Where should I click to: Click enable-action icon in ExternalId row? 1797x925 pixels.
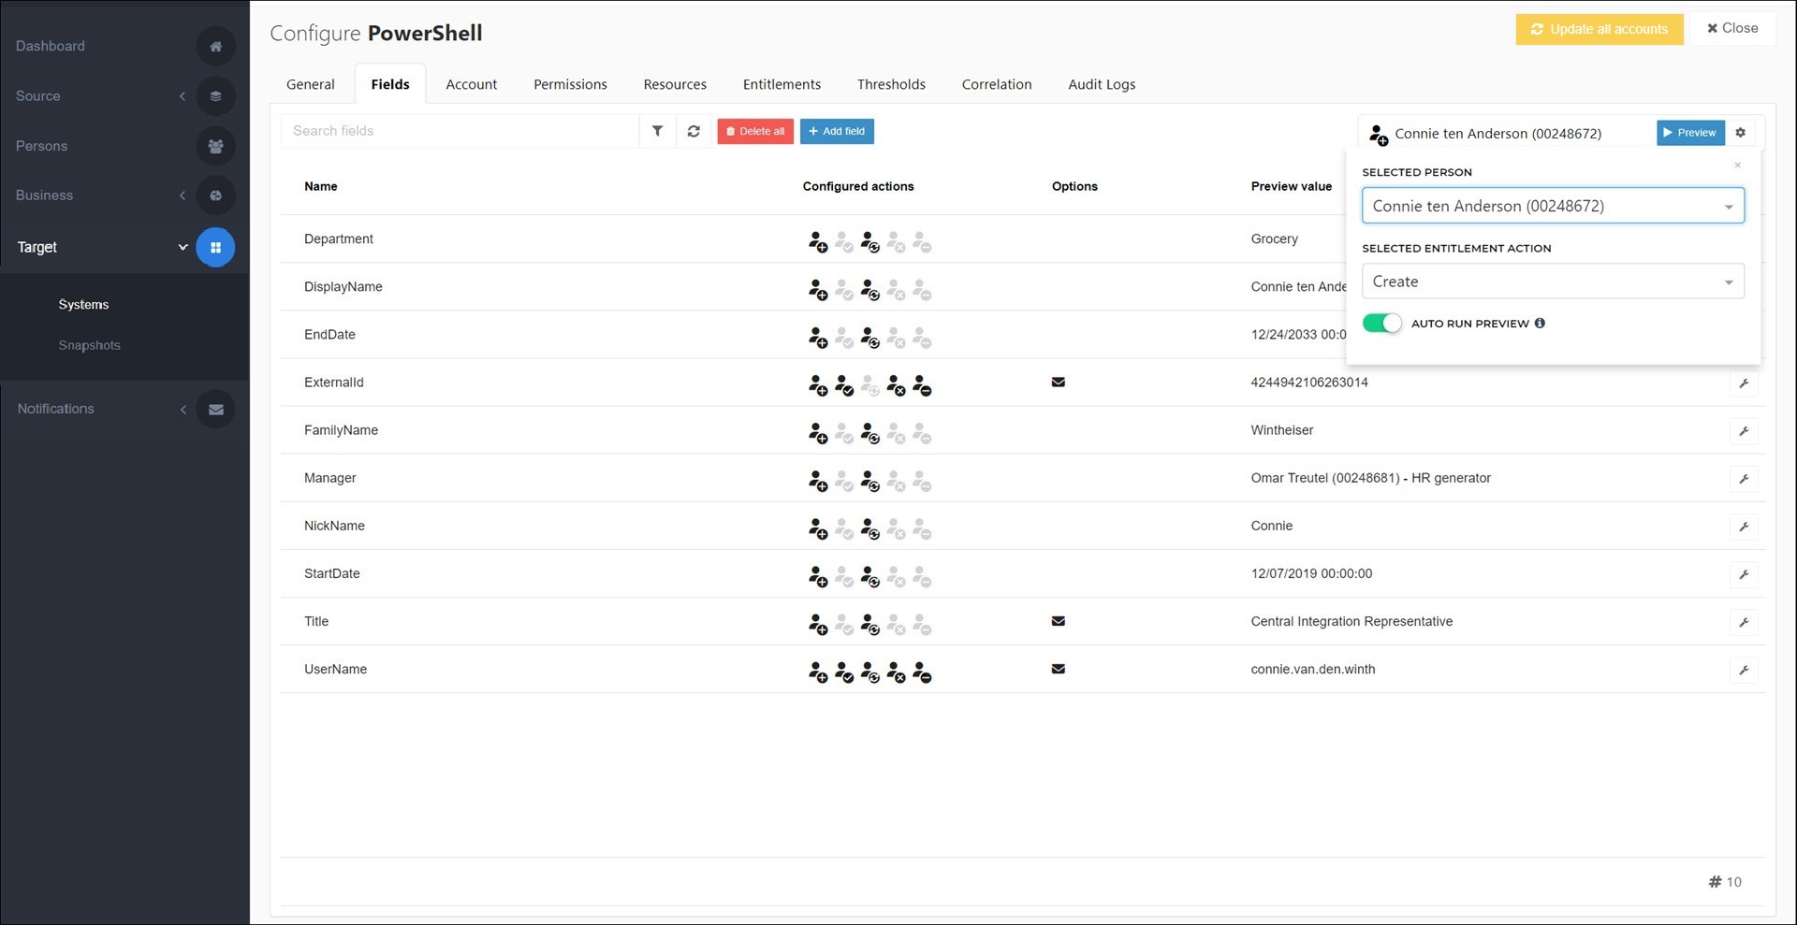pos(844,385)
